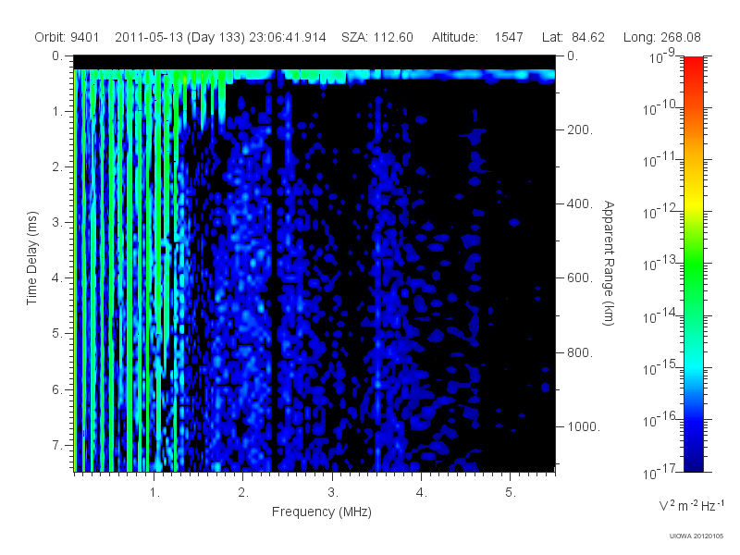
Task: Click the 10^-9 colorbar label
Action: coord(662,56)
